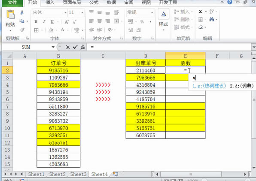Select the Format Painter brush icon
The image size is (256, 181).
pyautogui.click(x=22, y=30)
